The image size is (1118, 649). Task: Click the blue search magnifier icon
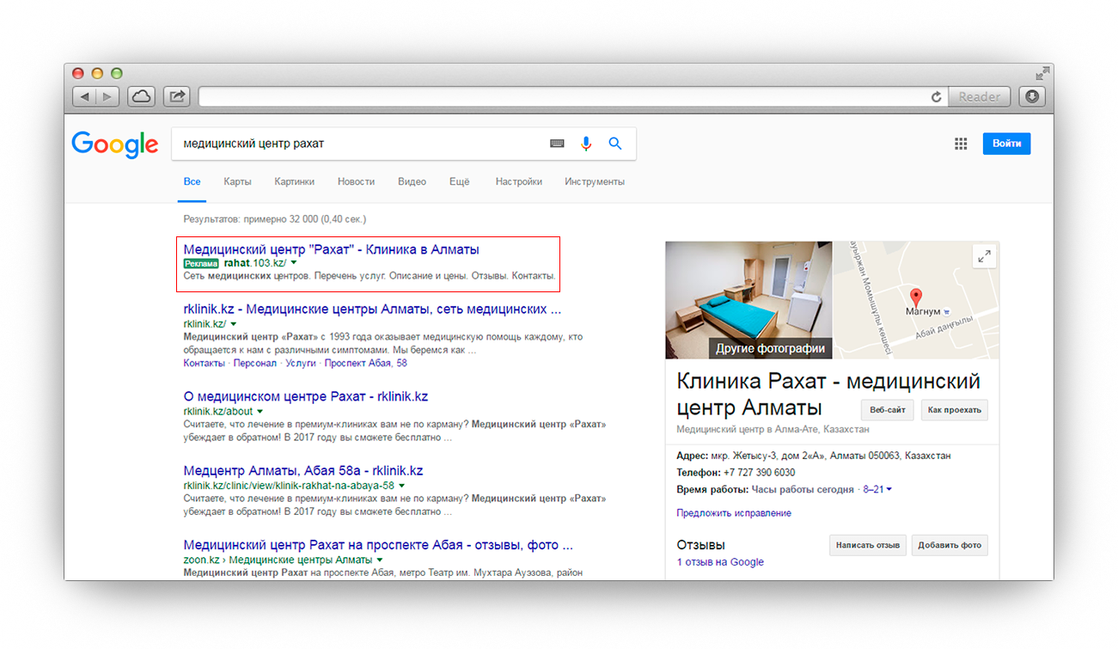pyautogui.click(x=615, y=144)
